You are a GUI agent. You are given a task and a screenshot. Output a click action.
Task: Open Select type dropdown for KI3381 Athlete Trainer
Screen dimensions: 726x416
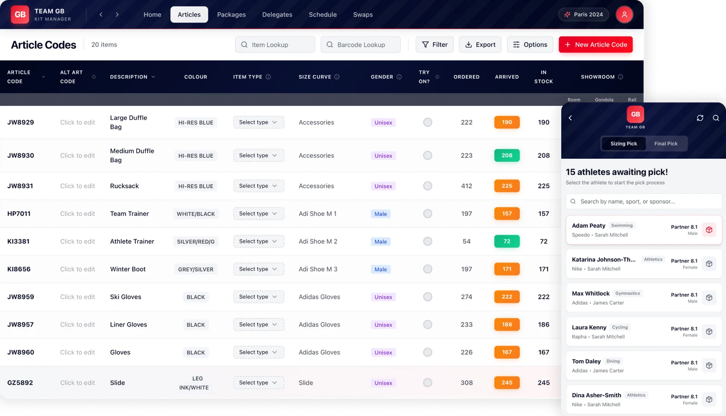coord(259,241)
